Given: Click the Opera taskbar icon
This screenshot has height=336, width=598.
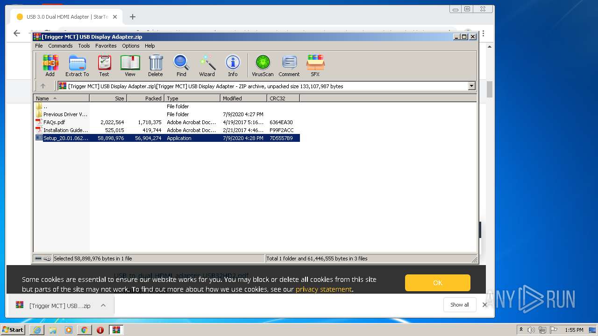Looking at the screenshot, I should (100, 330).
